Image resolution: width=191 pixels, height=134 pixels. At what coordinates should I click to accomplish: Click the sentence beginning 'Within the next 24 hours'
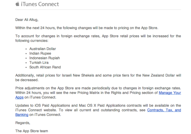(87, 28)
